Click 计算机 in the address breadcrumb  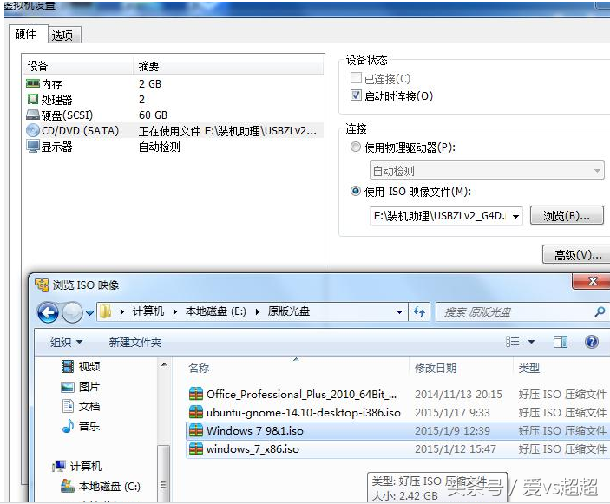click(x=148, y=311)
